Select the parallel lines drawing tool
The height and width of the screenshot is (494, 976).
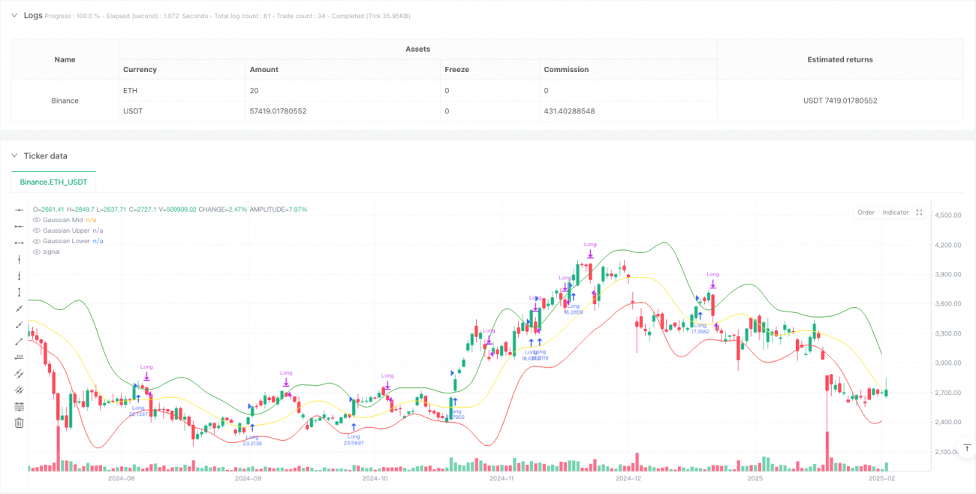[x=19, y=374]
